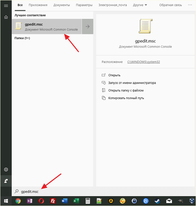This screenshot has width=196, height=206.
Task: Switch to the Параметры tab
Action: click(84, 5)
